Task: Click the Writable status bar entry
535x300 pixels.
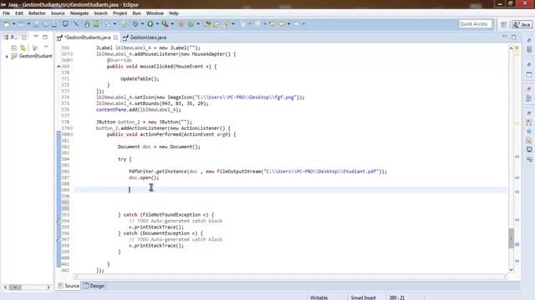Action: [x=318, y=297]
